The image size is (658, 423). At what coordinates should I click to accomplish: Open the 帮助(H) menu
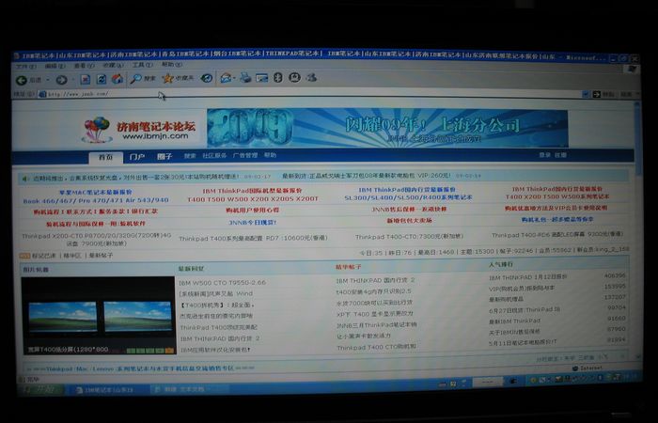(172, 65)
